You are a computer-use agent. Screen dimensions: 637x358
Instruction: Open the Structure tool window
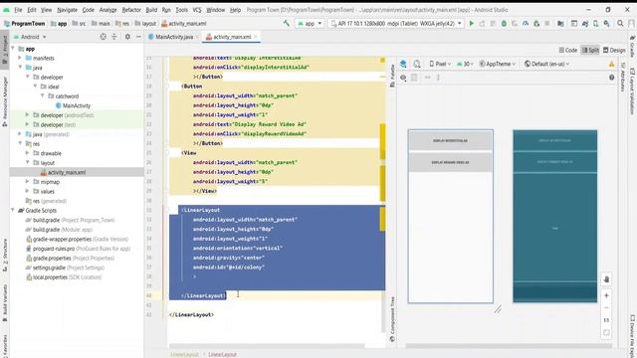pos(5,255)
